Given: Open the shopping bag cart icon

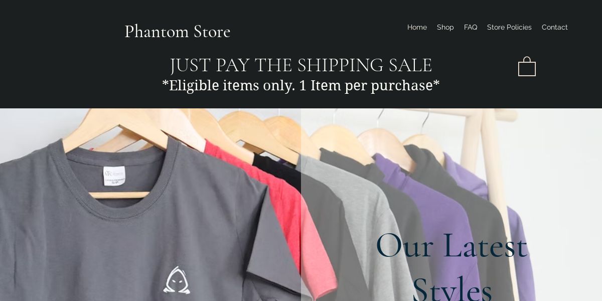Looking at the screenshot, I should (527, 66).
